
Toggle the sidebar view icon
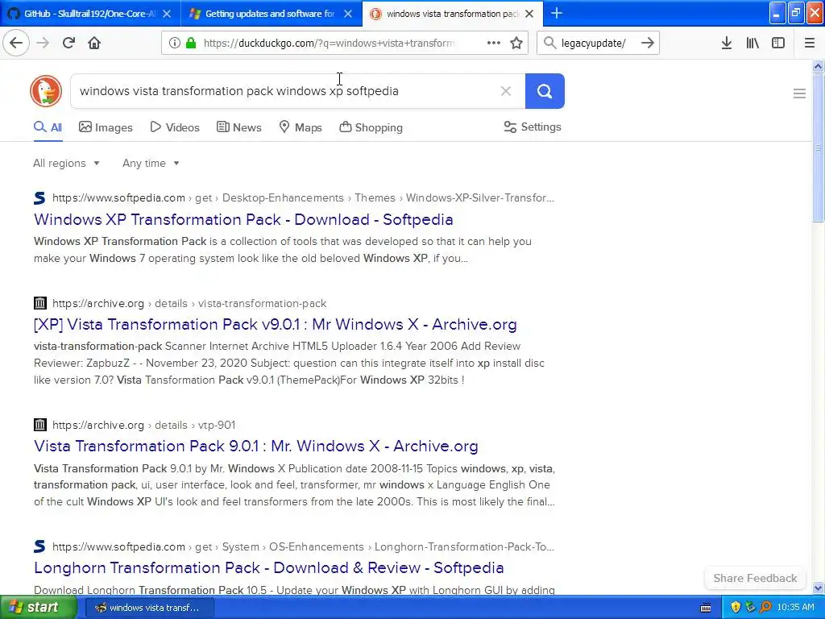(778, 43)
